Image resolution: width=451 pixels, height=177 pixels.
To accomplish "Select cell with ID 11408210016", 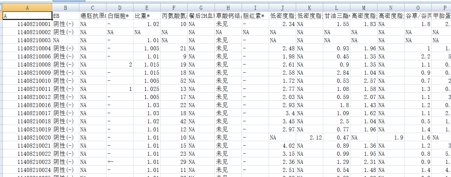I will [27, 105].
